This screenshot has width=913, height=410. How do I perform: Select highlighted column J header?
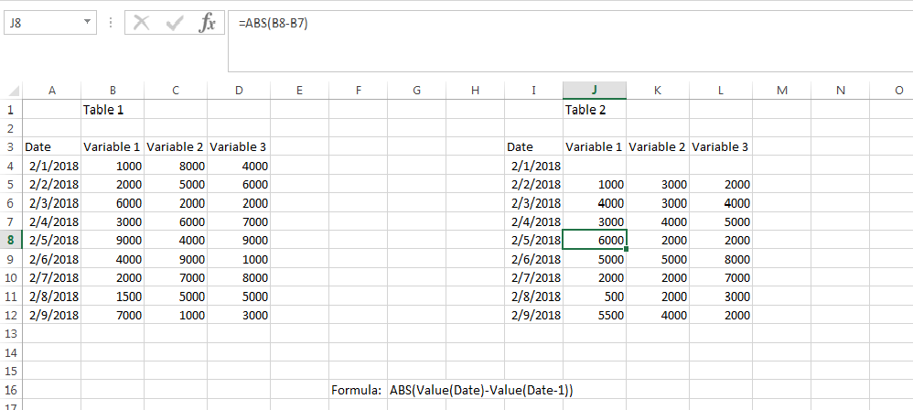(595, 91)
